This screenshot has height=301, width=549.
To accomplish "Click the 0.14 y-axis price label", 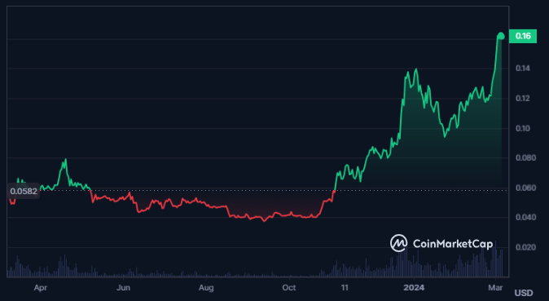I will pos(522,68).
